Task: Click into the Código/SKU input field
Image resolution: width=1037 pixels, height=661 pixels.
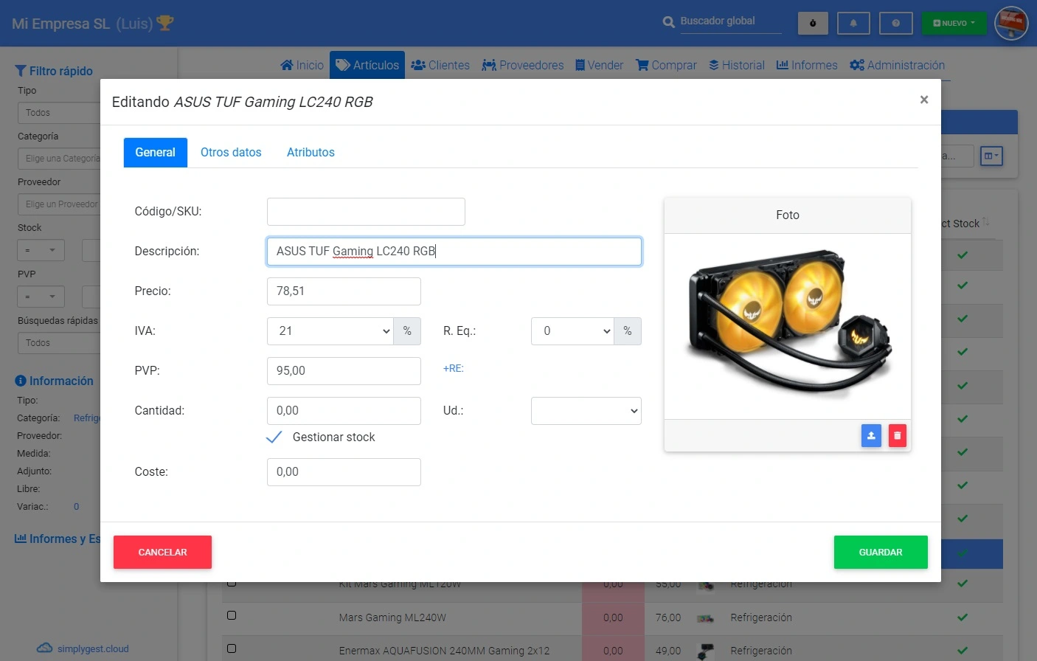Action: tap(366, 212)
